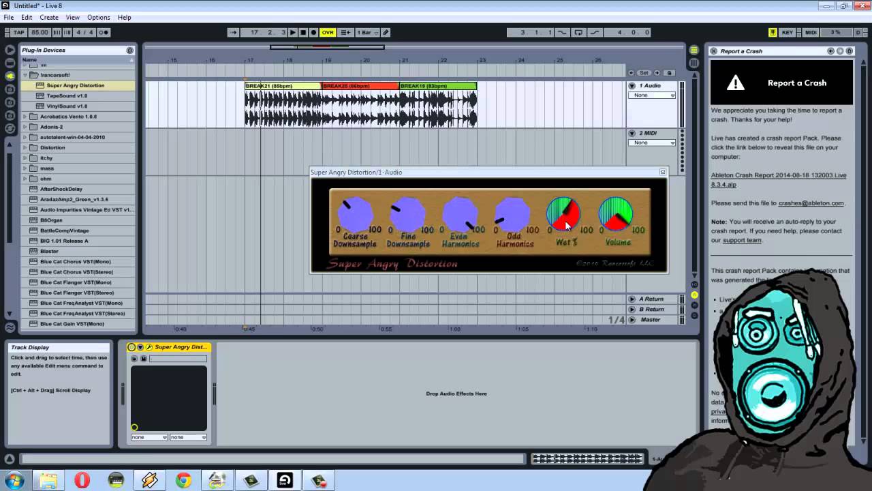Fold track 1 Audio triangle
This screenshot has width=872, height=491.
pos(632,86)
